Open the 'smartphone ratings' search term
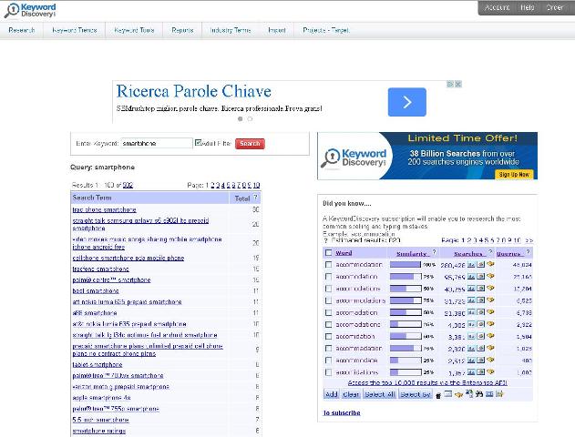575x437 pixels. (99, 431)
